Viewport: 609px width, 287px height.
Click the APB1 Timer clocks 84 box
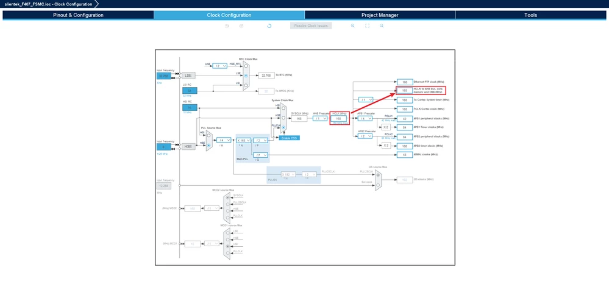pyautogui.click(x=405, y=127)
